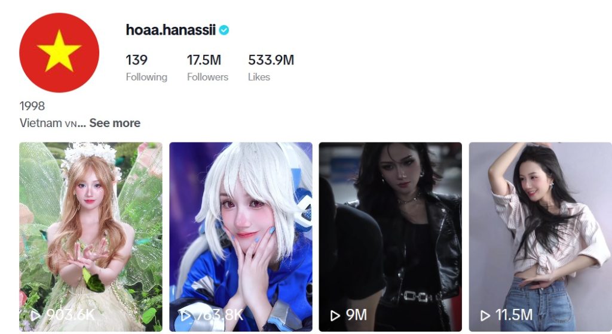Click the Followers label text
612x334 pixels.
(207, 77)
